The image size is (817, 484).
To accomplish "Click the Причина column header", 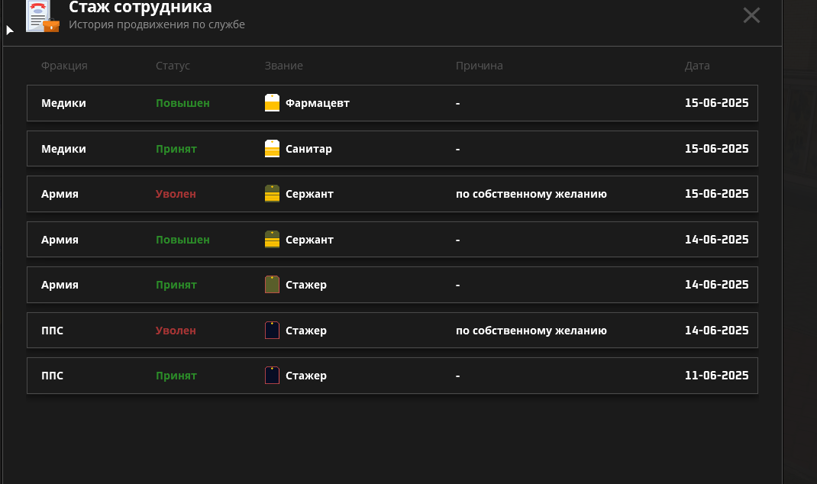I will click(479, 66).
